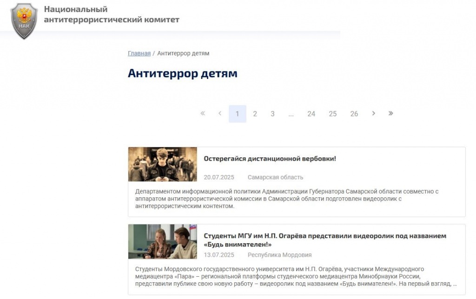This screenshot has height=299, width=476.
Task: Go to page 2 in pagination
Action: click(x=255, y=114)
